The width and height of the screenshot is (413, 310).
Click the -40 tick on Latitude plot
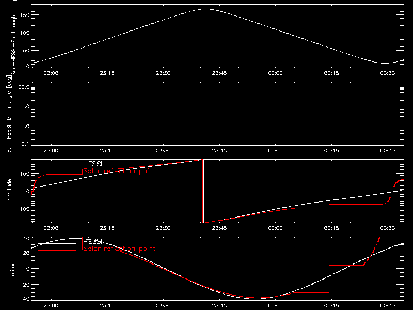pos(24,299)
